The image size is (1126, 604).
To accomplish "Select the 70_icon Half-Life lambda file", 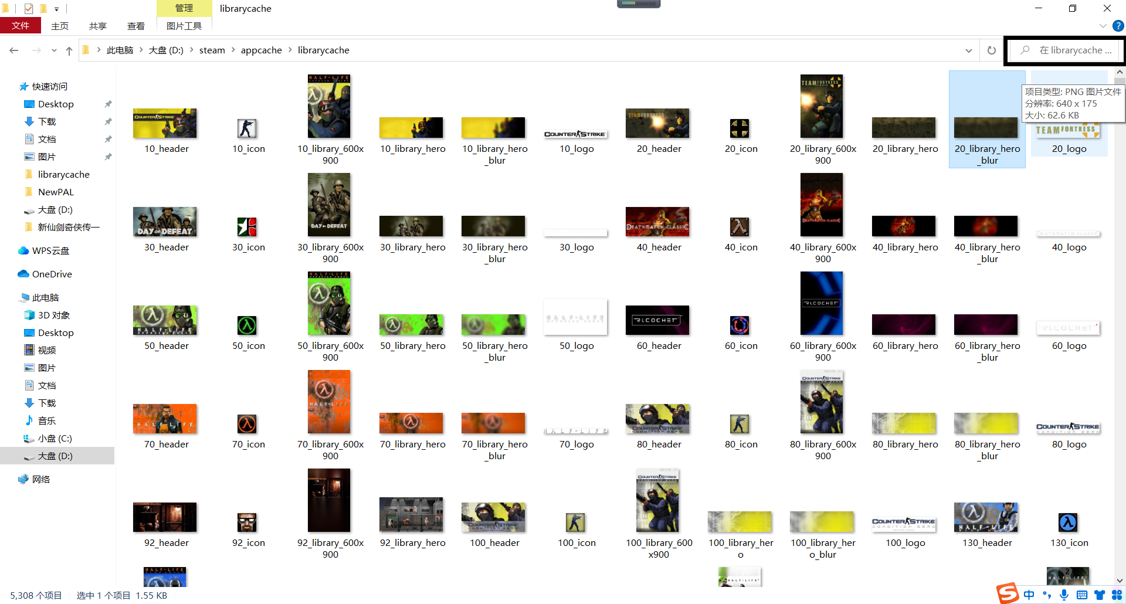I will pyautogui.click(x=247, y=424).
